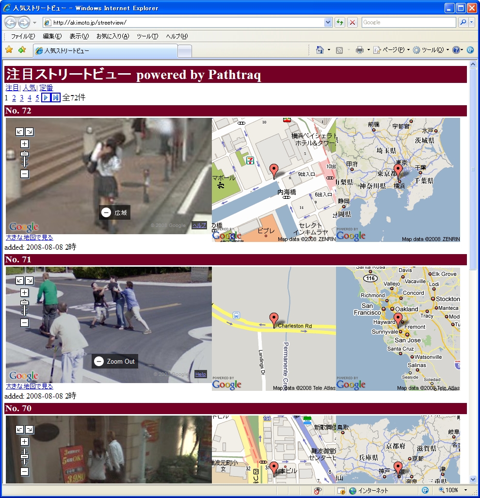Click the pop-up blocker status bar icon
480x498 pixels.
tap(341, 491)
